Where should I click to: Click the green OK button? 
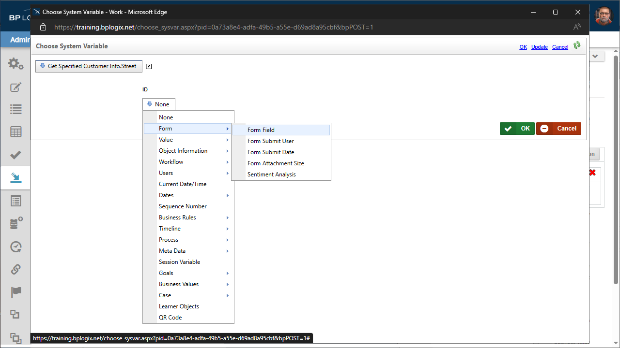coord(517,129)
